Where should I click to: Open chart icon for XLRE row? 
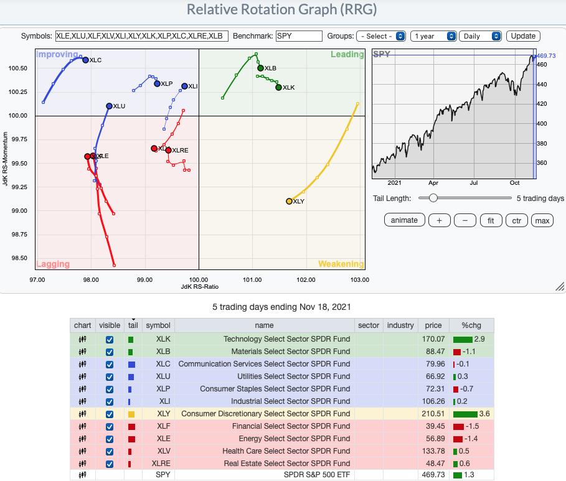82,464
